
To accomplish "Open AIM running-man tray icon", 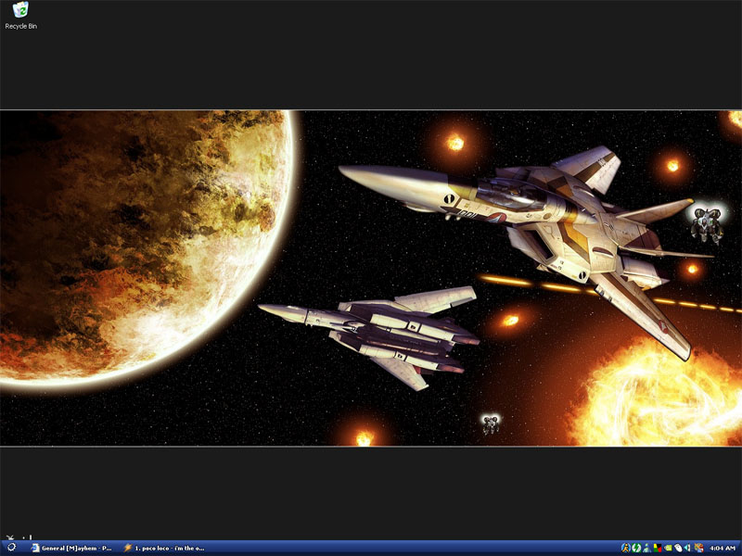I will pos(626,548).
